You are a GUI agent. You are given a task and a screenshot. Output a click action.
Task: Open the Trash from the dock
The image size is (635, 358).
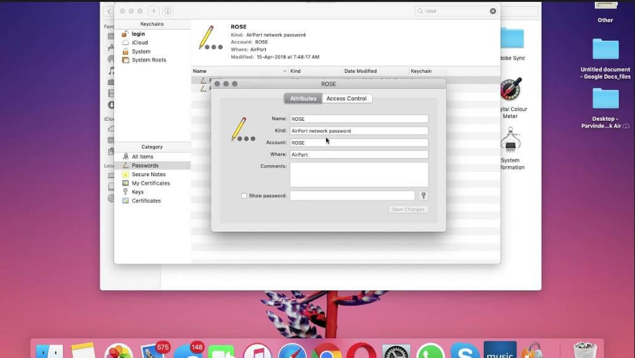point(585,351)
